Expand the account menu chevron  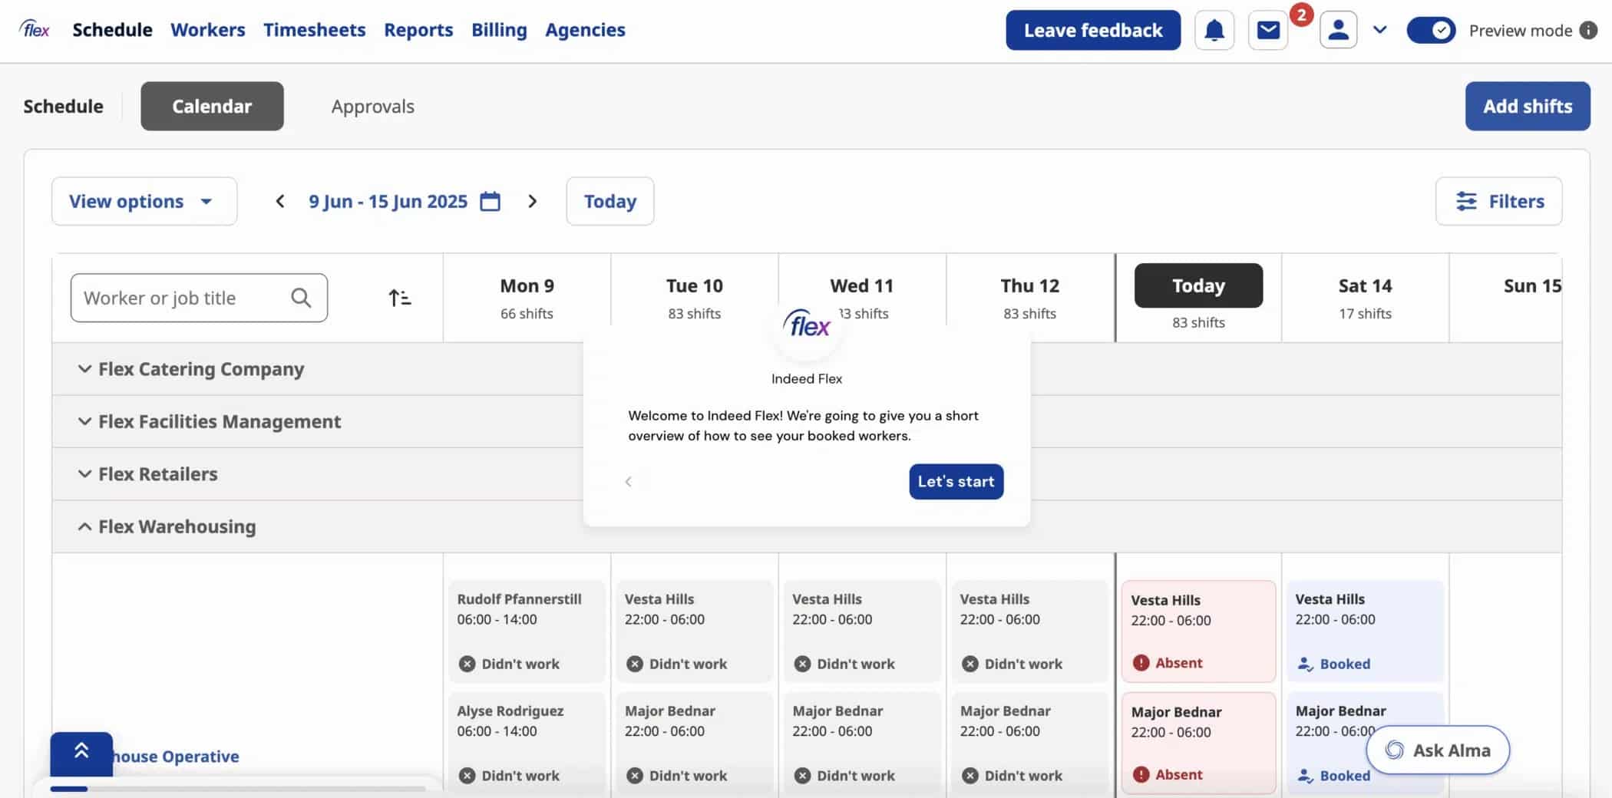(1379, 31)
